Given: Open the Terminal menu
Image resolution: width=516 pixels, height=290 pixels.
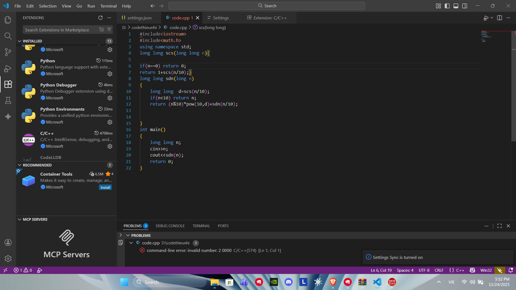Looking at the screenshot, I should tap(108, 6).
